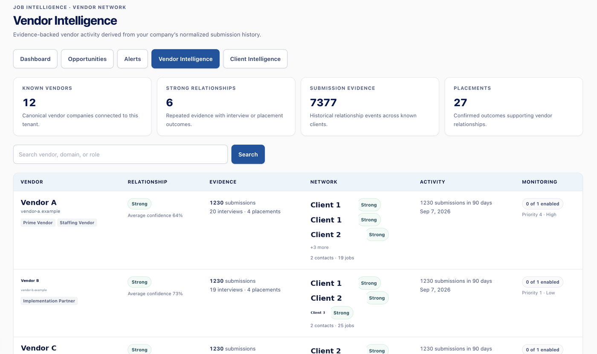Screen dimensions: 597x354
Task: Switch to the Opportunities tab
Action: [x=87, y=59]
